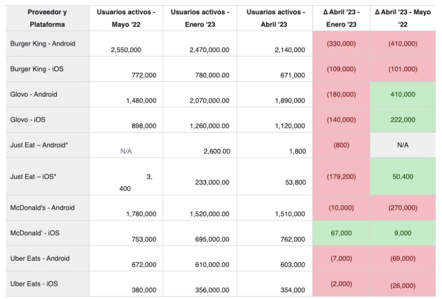The height and width of the screenshot is (299, 442).
Task: Click the 'Usuarios activos - Enero '23' header
Action: (200, 18)
